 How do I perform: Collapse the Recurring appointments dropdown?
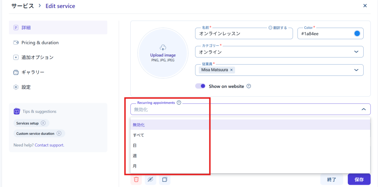coord(363,109)
